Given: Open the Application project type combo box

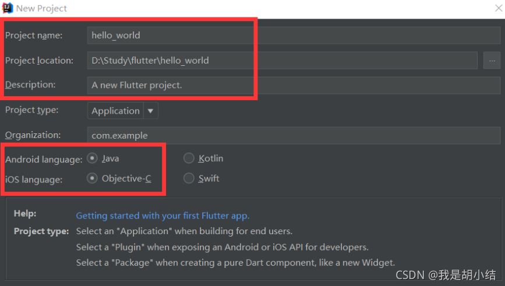Looking at the screenshot, I should 122,111.
